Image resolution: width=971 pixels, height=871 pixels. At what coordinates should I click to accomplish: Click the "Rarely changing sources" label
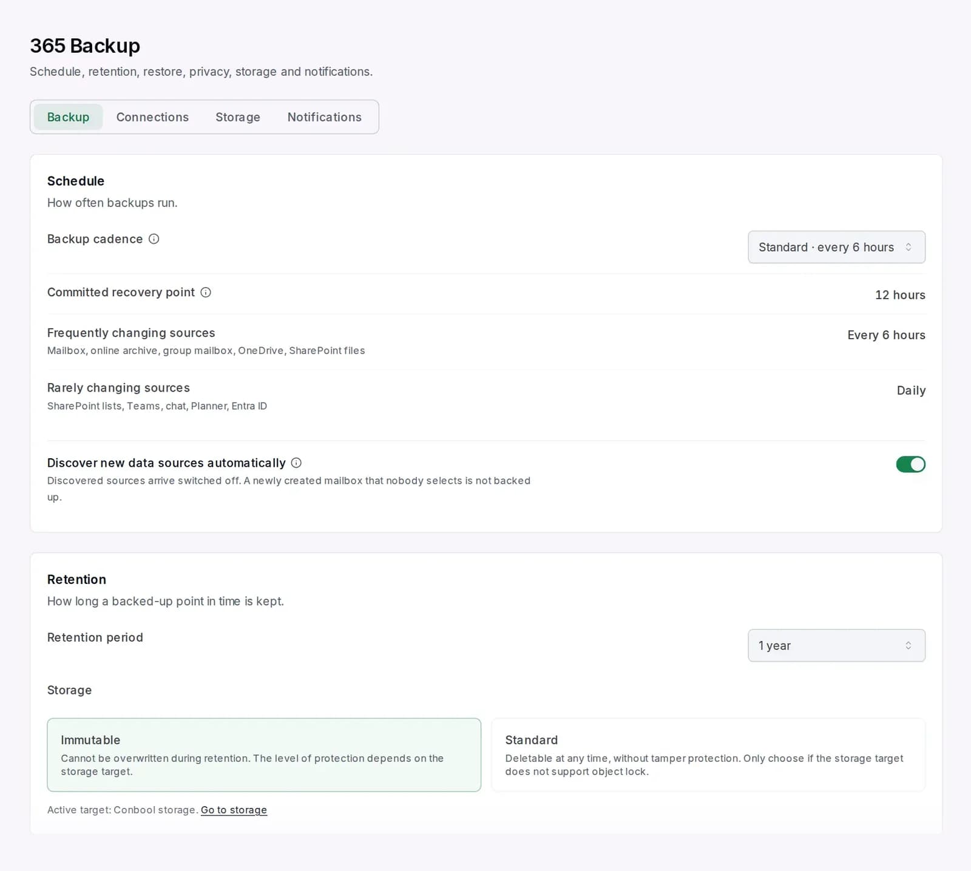click(x=118, y=388)
